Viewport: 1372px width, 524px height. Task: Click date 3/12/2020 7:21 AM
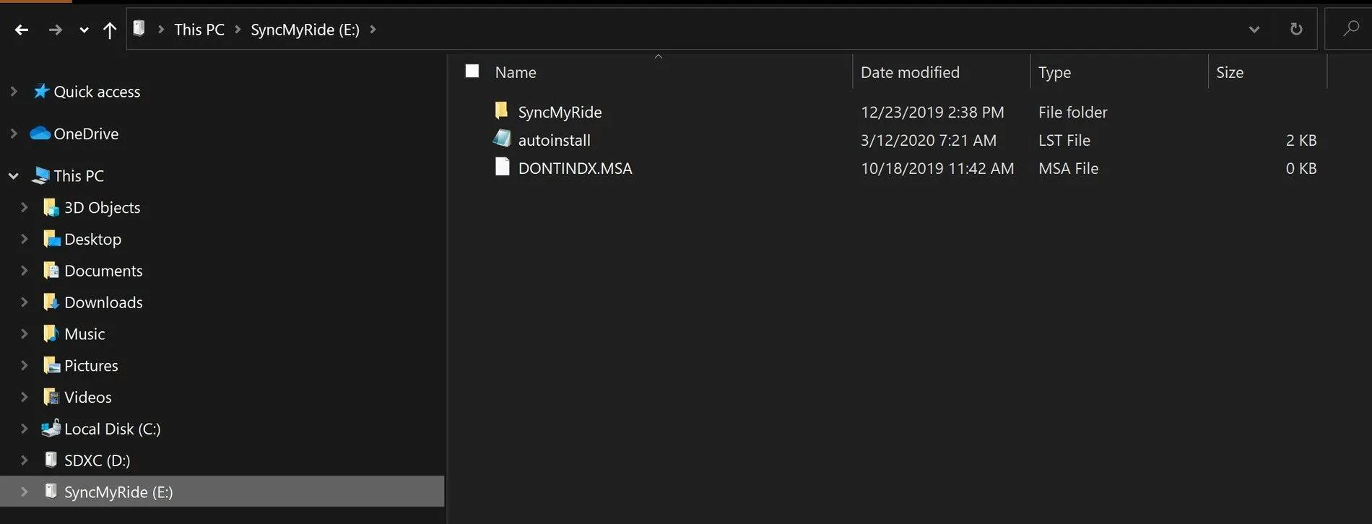tap(929, 140)
